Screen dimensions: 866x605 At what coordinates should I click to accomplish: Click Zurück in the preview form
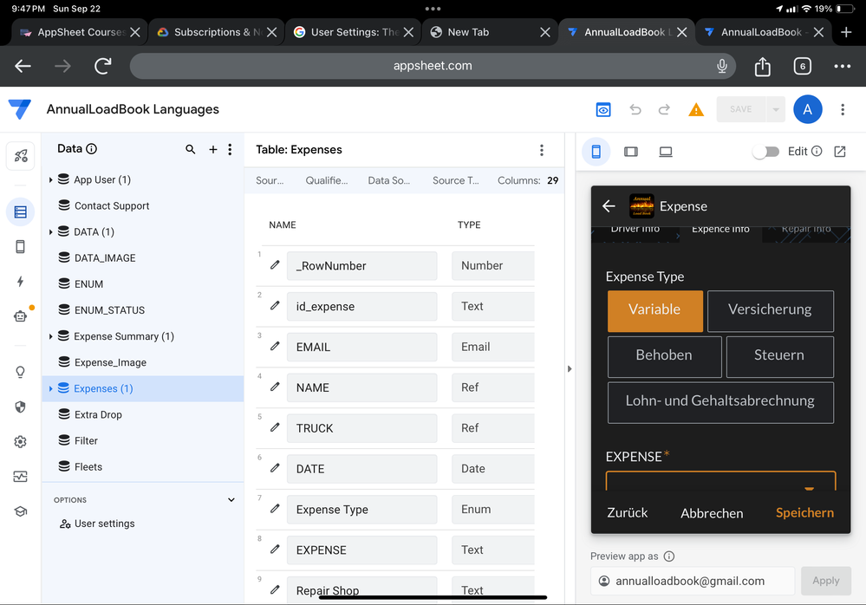628,513
